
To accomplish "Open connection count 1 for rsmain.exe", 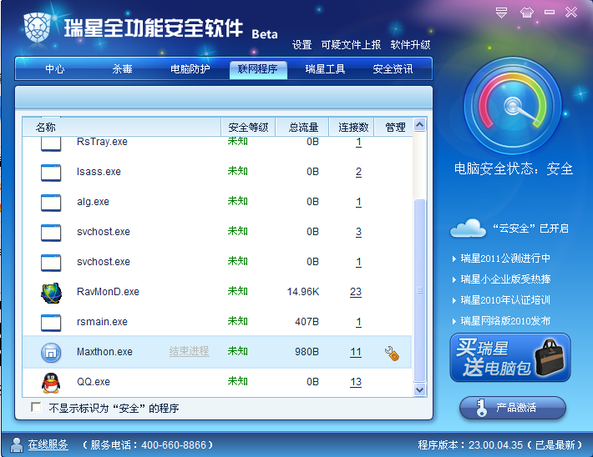I will pos(358,322).
